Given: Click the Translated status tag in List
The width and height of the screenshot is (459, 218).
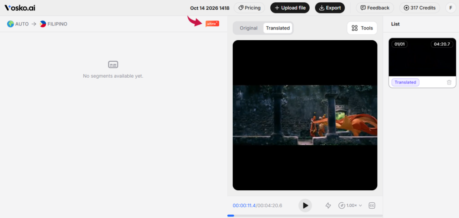Looking at the screenshot, I should [x=405, y=82].
